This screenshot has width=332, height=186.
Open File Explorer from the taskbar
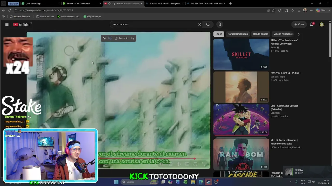tap(193, 182)
